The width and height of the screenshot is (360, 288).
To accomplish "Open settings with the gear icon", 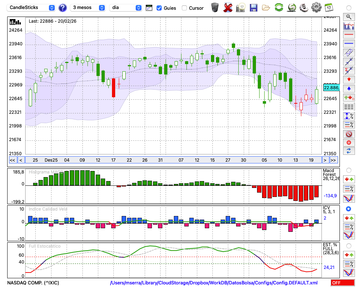I will (x=316, y=8).
